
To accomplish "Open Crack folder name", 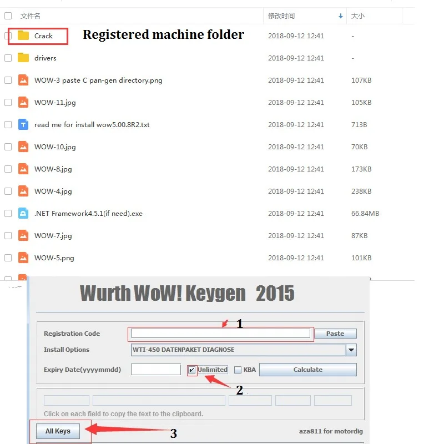I will [44, 36].
